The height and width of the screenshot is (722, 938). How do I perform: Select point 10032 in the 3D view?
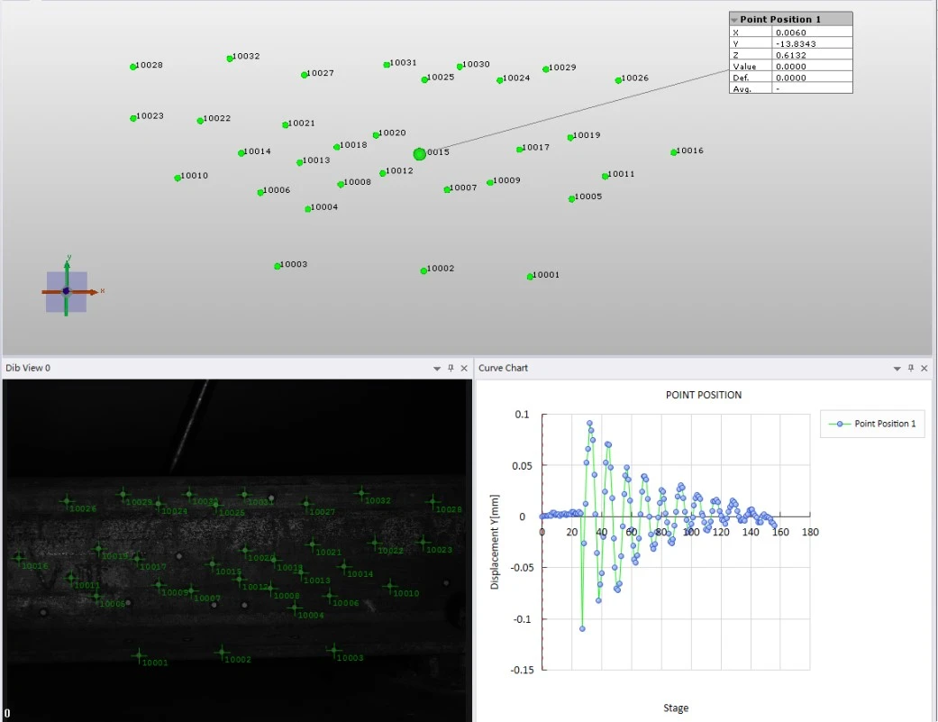click(230, 59)
